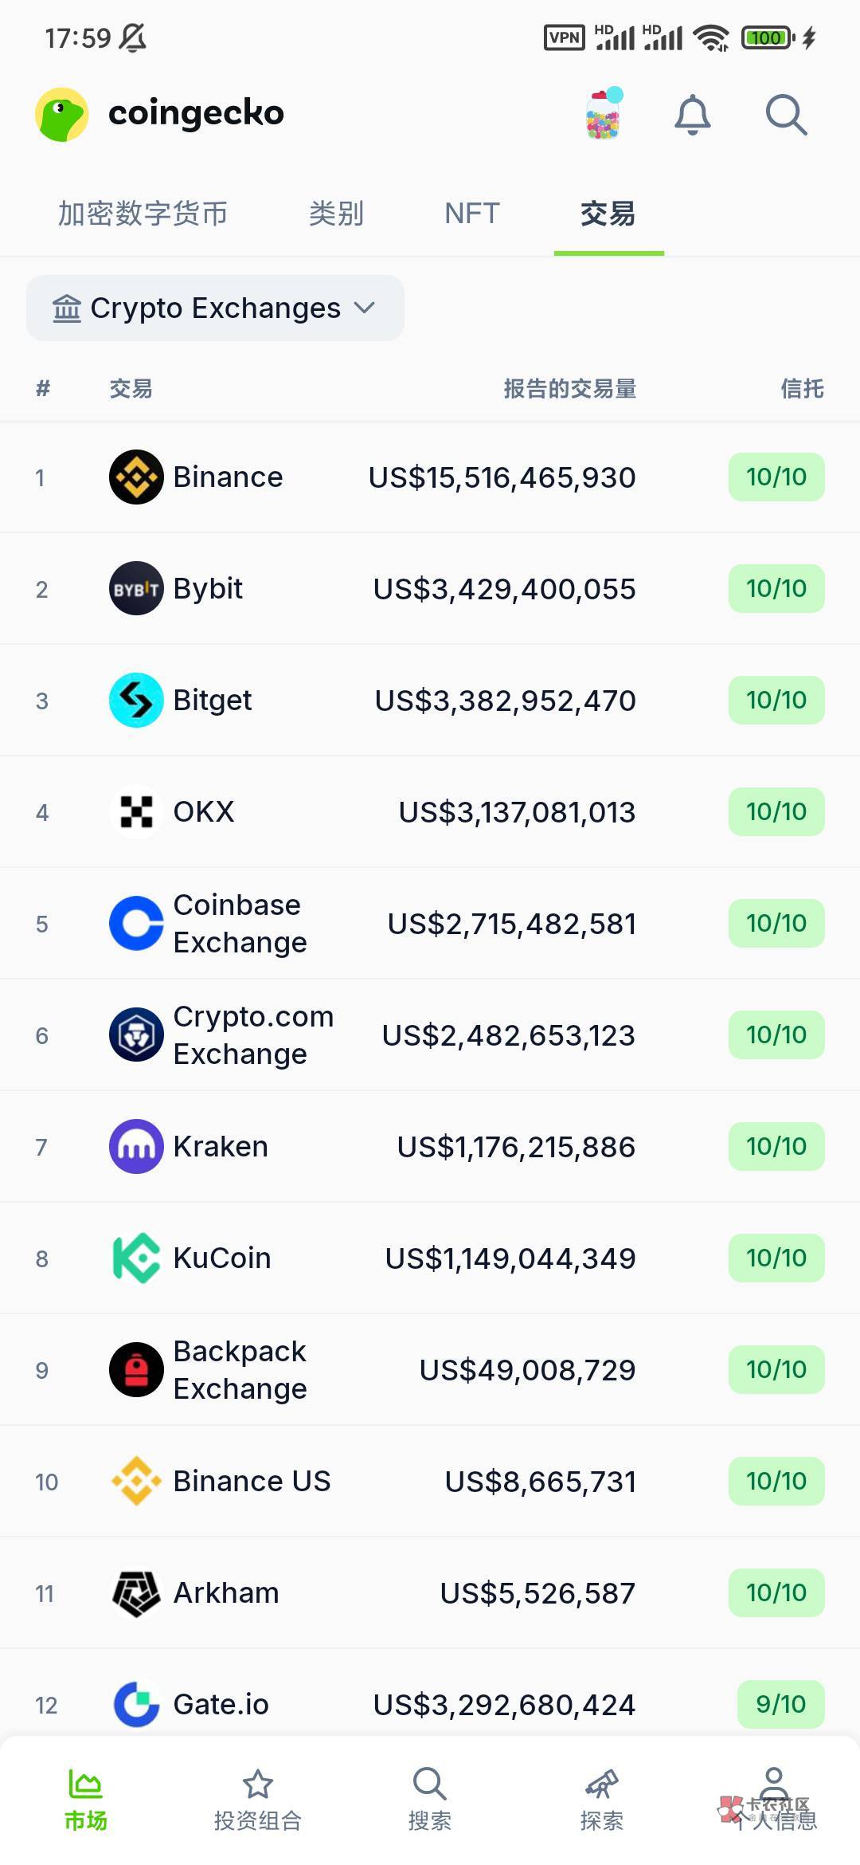Tap the search magnifier in header
Screen dimensions: 860x1865
point(786,115)
